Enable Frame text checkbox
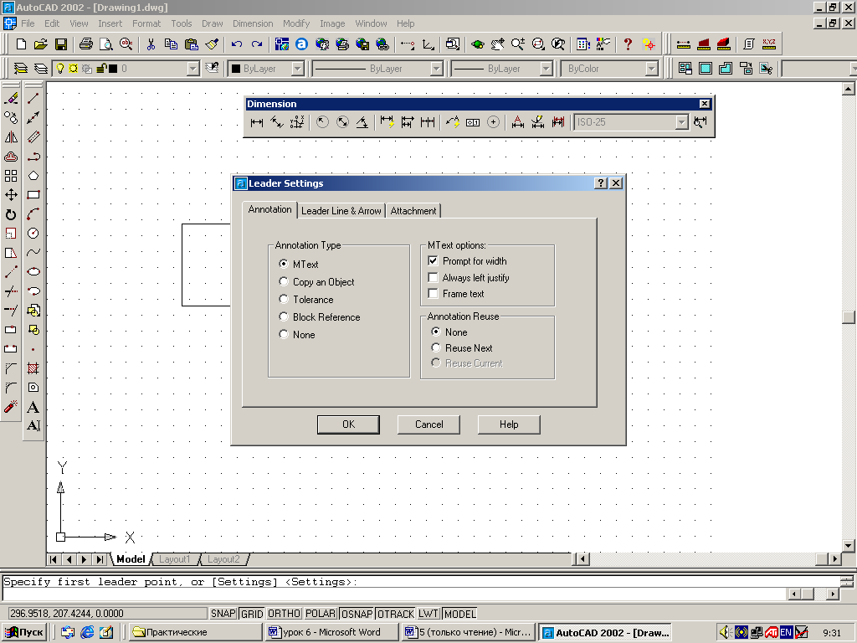Viewport: 857px width, 643px height. (433, 294)
